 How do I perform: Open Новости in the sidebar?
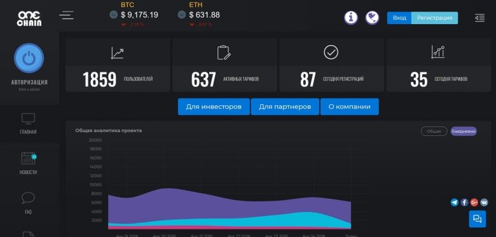[x=28, y=164]
